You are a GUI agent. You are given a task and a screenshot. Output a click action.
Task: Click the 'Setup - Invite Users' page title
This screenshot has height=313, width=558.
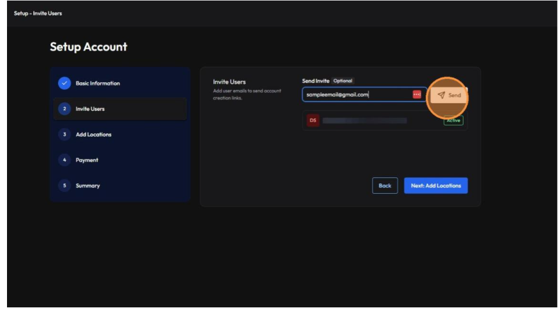[x=38, y=13]
